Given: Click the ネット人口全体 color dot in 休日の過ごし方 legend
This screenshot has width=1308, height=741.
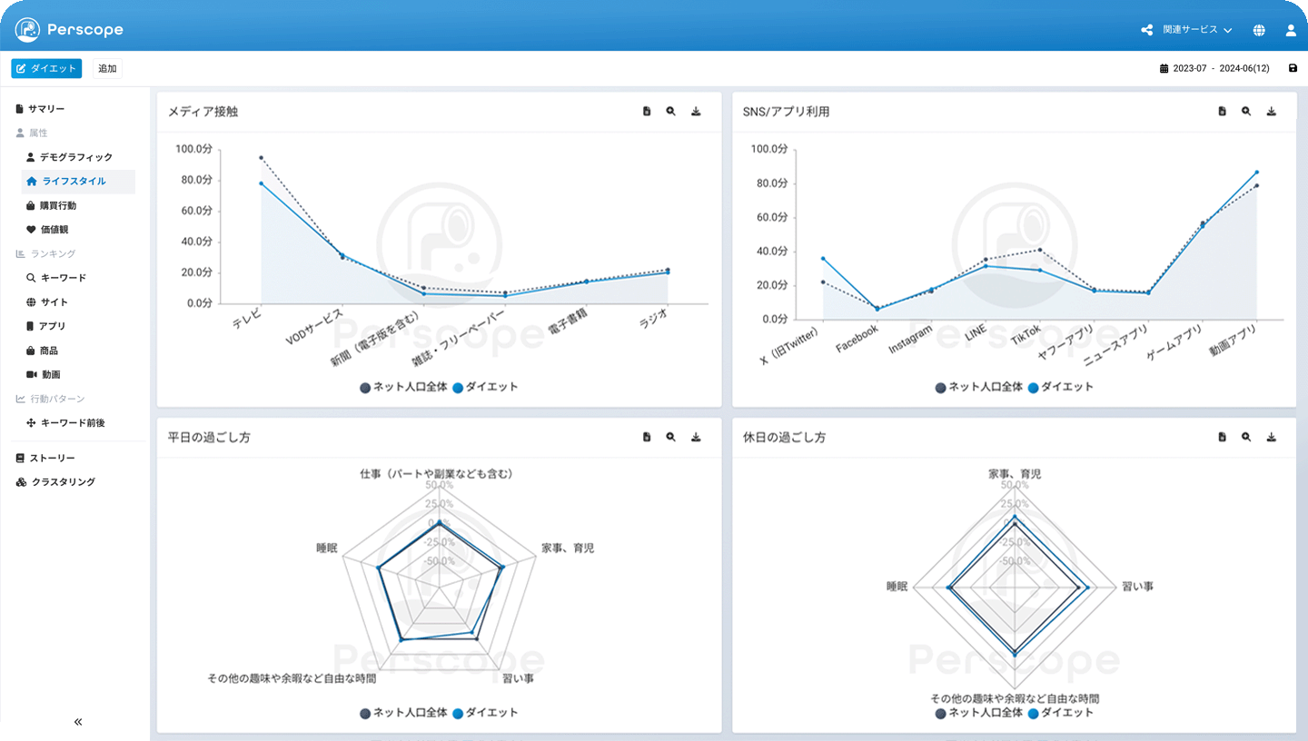Looking at the screenshot, I should pos(941,713).
